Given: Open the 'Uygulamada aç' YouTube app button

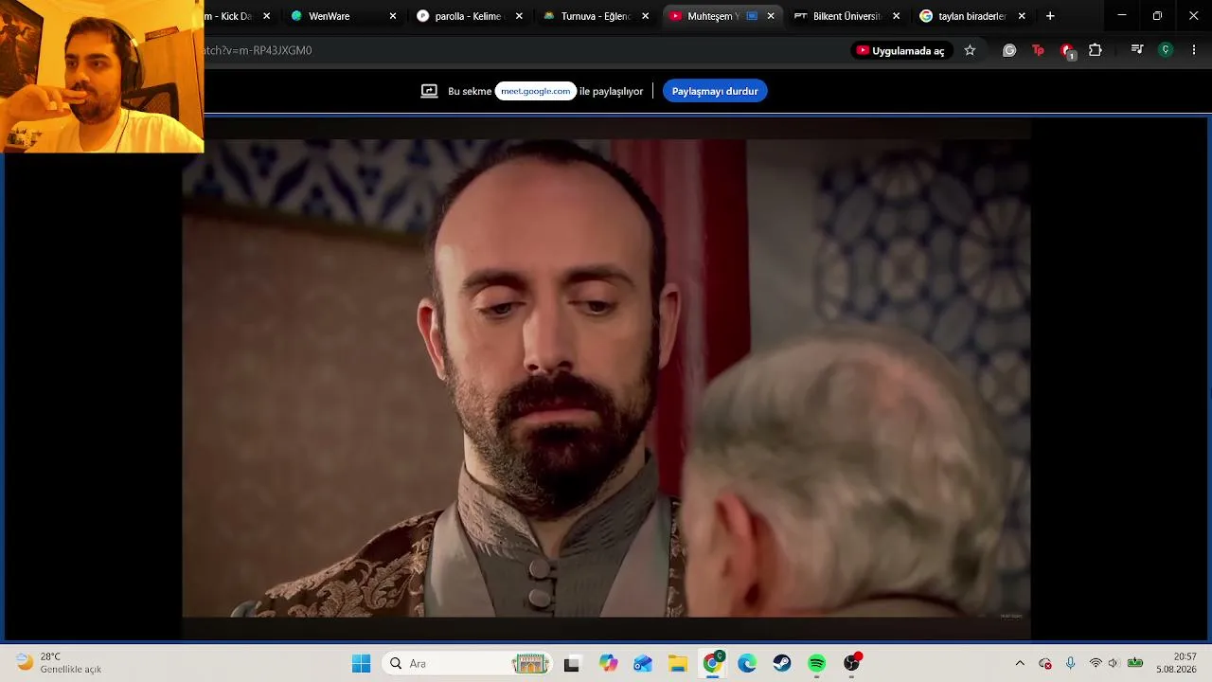Looking at the screenshot, I should [x=900, y=50].
